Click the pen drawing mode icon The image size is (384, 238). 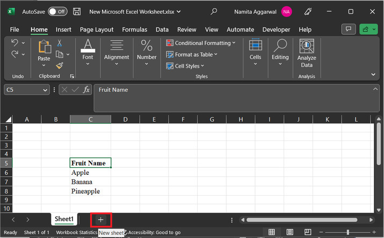tap(308, 11)
